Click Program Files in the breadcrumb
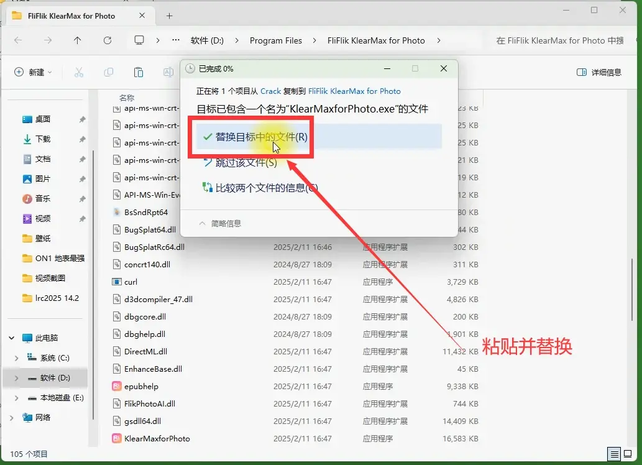Image resolution: width=642 pixels, height=465 pixels. tap(275, 40)
